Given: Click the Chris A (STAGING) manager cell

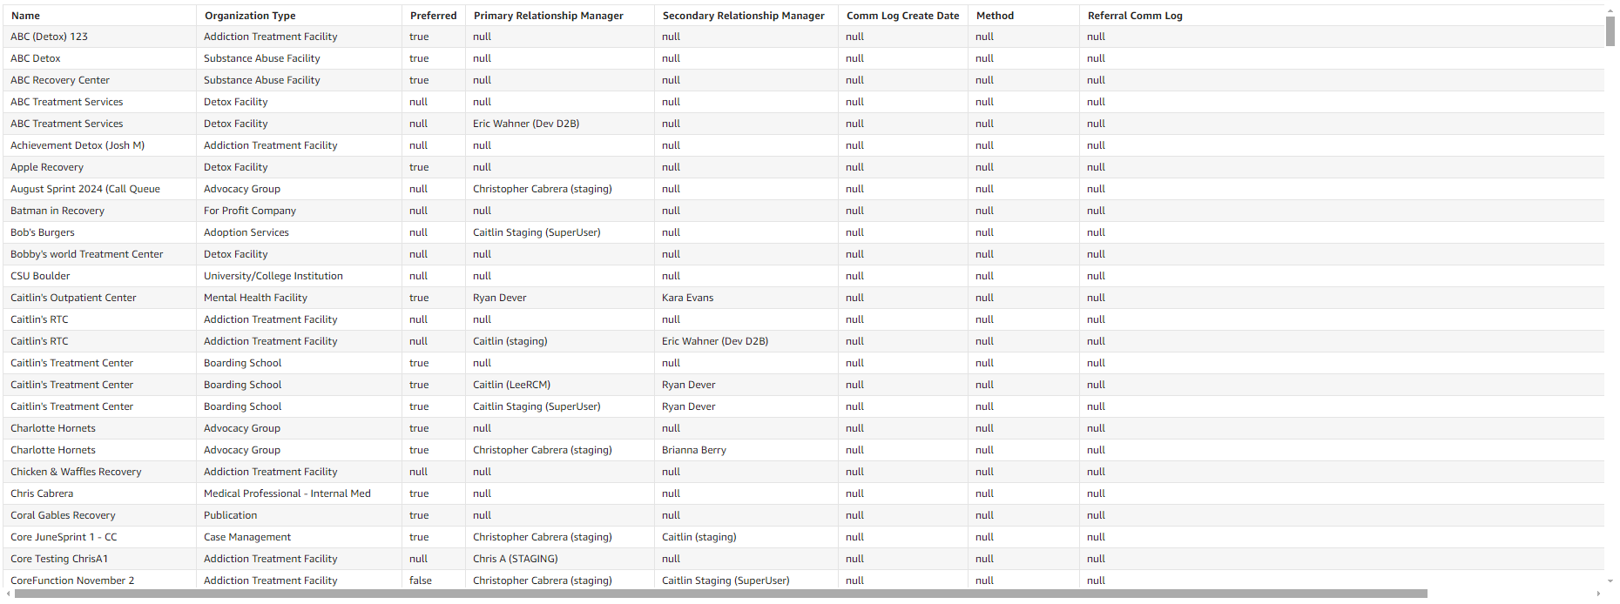Looking at the screenshot, I should [x=515, y=559].
